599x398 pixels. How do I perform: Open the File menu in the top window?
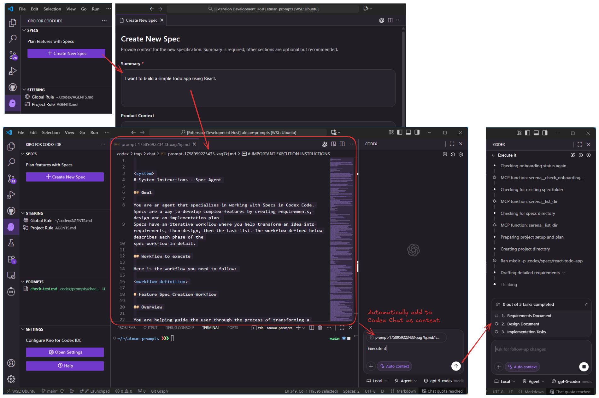click(x=22, y=9)
